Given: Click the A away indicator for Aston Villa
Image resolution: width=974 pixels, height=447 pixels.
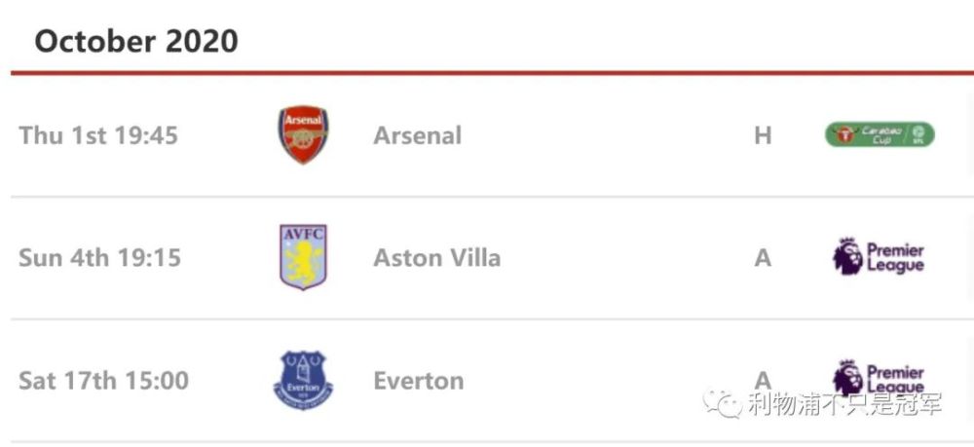Looking at the screenshot, I should click(763, 258).
